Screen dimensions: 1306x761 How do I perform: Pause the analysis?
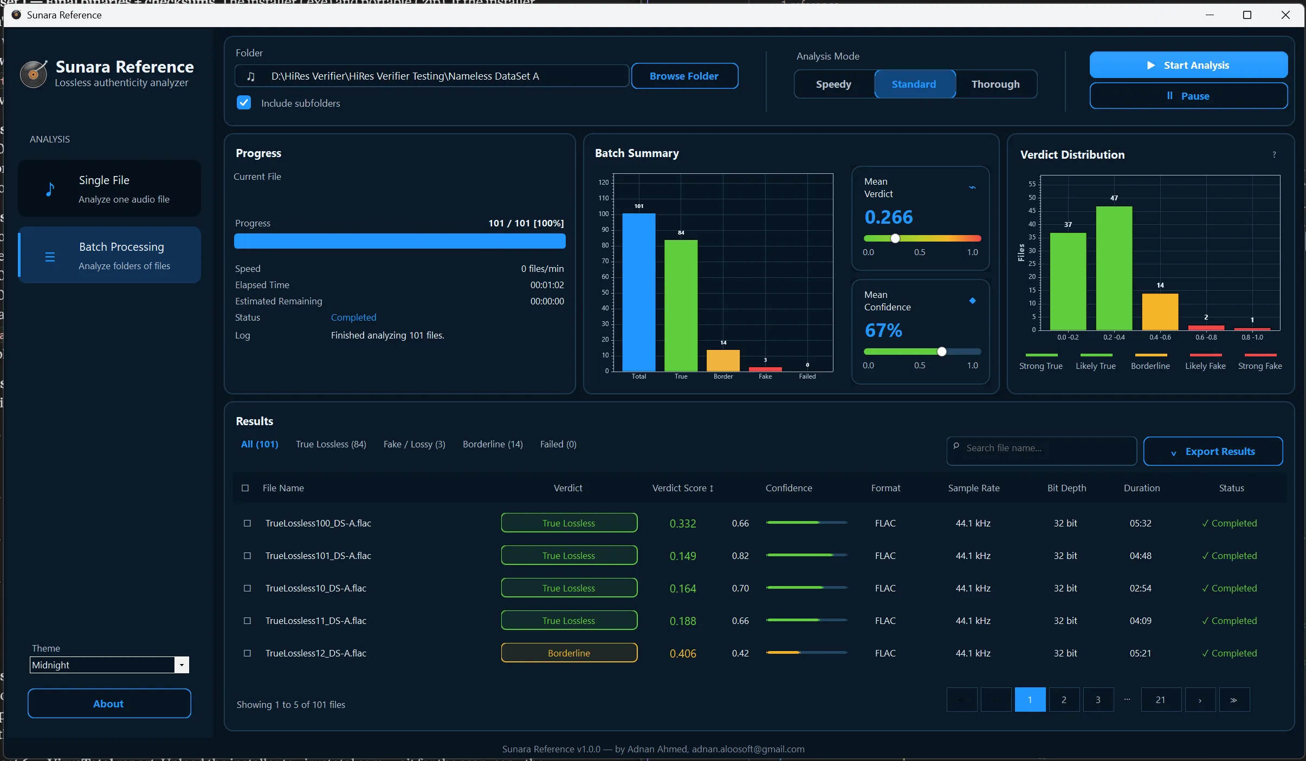pyautogui.click(x=1188, y=96)
